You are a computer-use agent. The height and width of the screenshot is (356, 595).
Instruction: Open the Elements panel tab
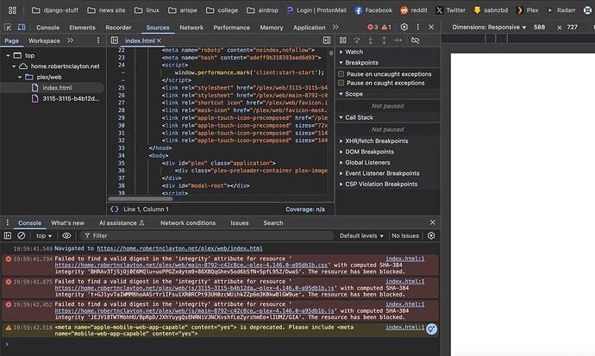[x=82, y=28]
